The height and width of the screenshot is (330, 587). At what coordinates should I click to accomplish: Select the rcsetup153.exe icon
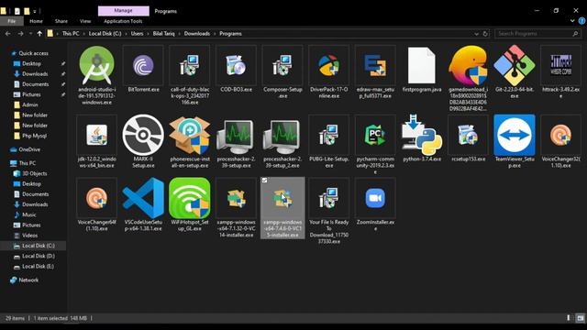(x=468, y=135)
